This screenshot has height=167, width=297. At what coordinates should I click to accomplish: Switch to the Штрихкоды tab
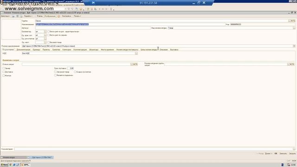(94, 50)
